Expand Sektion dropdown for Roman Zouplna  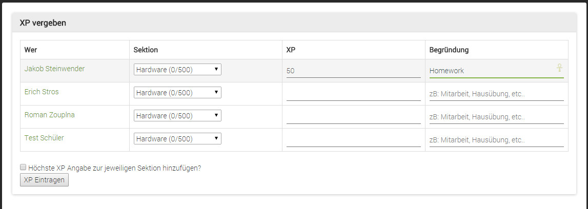(x=177, y=116)
